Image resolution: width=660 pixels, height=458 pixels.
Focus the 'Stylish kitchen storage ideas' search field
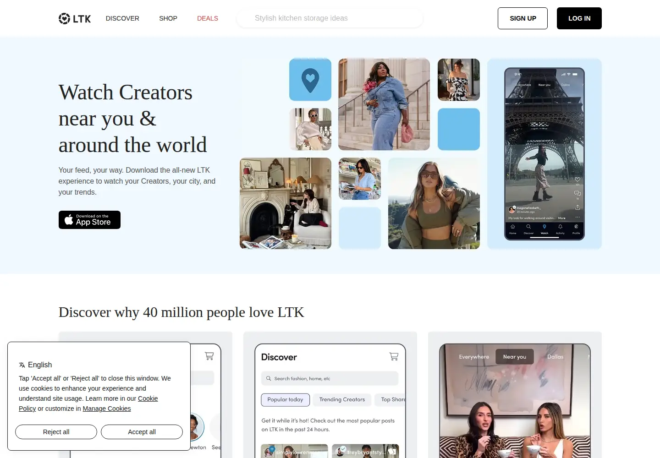point(330,18)
